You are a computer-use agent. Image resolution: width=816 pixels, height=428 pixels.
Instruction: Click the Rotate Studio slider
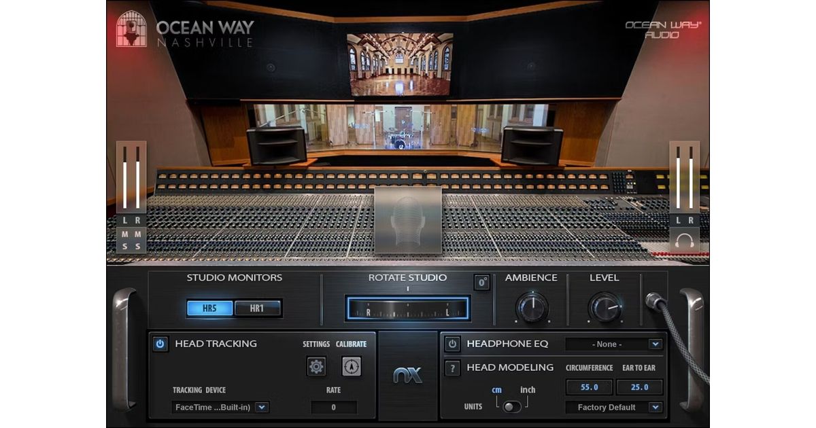(407, 308)
